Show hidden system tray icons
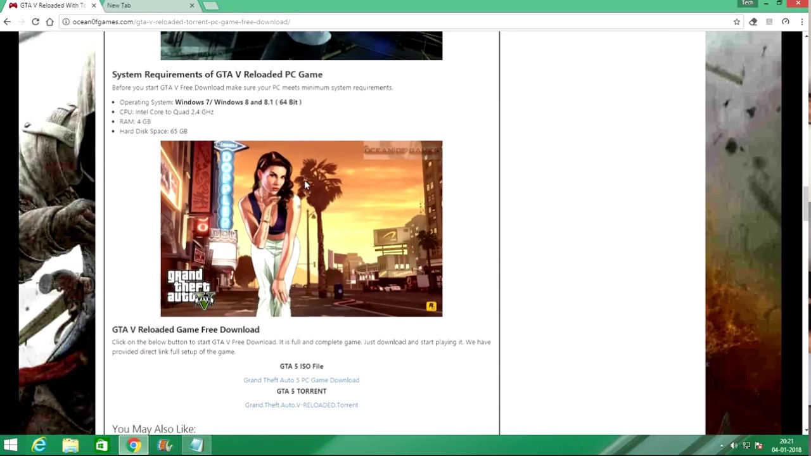This screenshot has height=456, width=811. [x=722, y=446]
